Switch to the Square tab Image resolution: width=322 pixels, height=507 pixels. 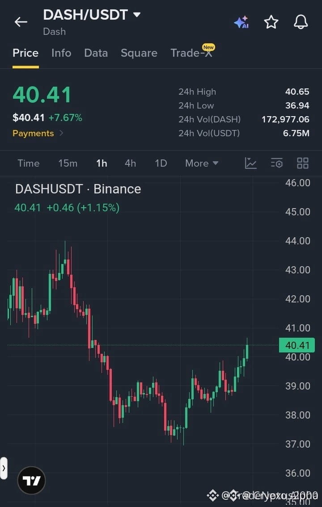[139, 53]
